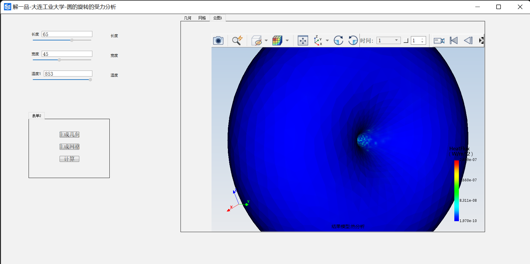Click the legend value 8.311e-08

[x=468, y=201]
